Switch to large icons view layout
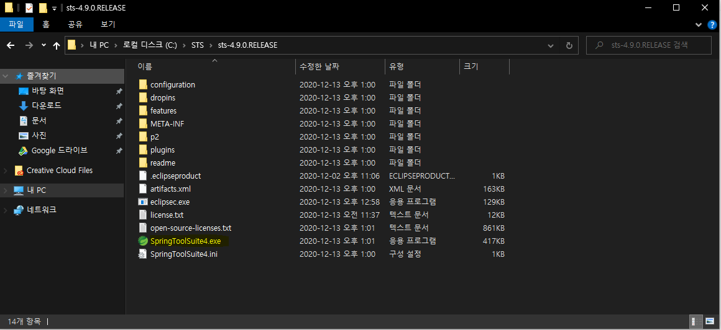The image size is (721, 330). [x=710, y=322]
